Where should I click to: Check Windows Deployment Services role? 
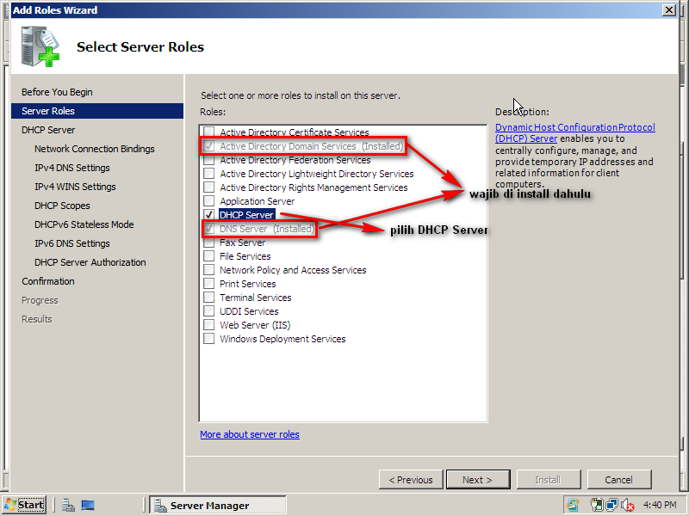[x=208, y=339]
